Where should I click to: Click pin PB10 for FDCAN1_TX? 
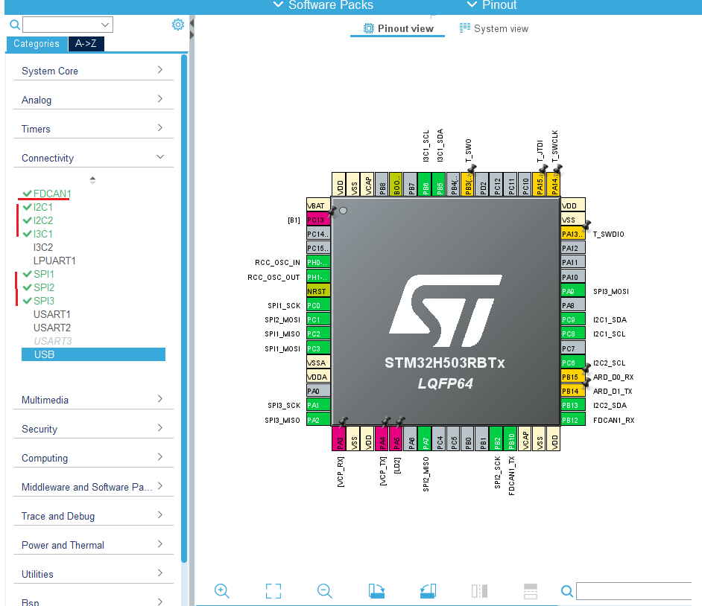(510, 438)
